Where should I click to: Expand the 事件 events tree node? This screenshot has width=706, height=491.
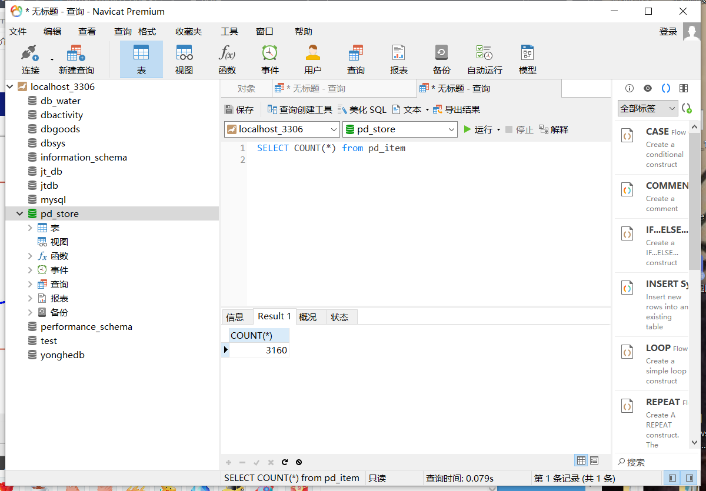click(30, 270)
